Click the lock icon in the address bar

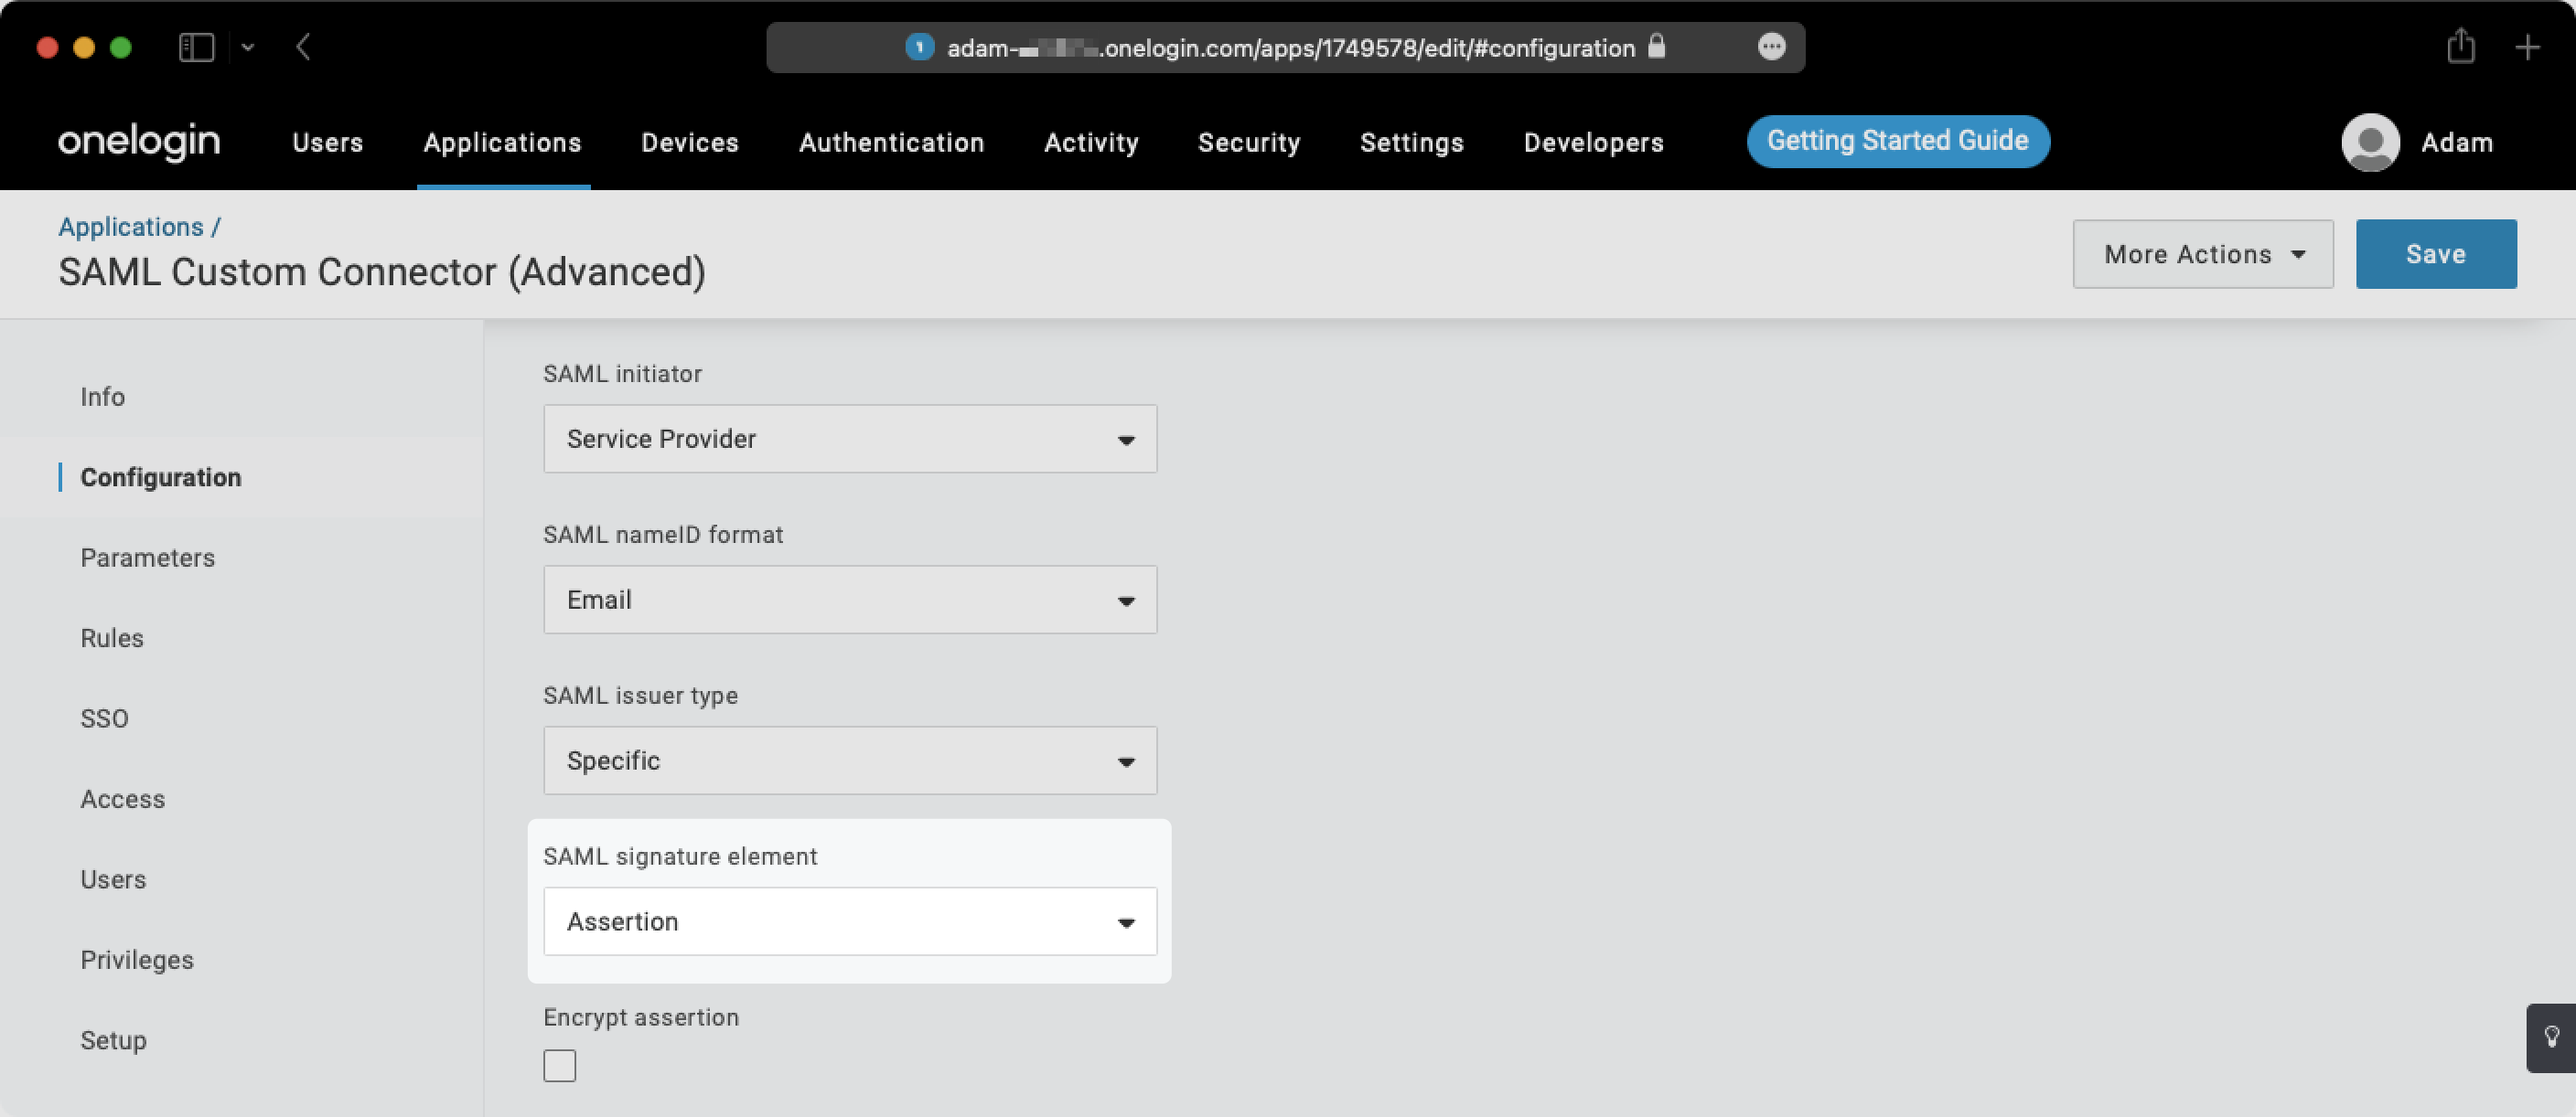coord(1657,47)
